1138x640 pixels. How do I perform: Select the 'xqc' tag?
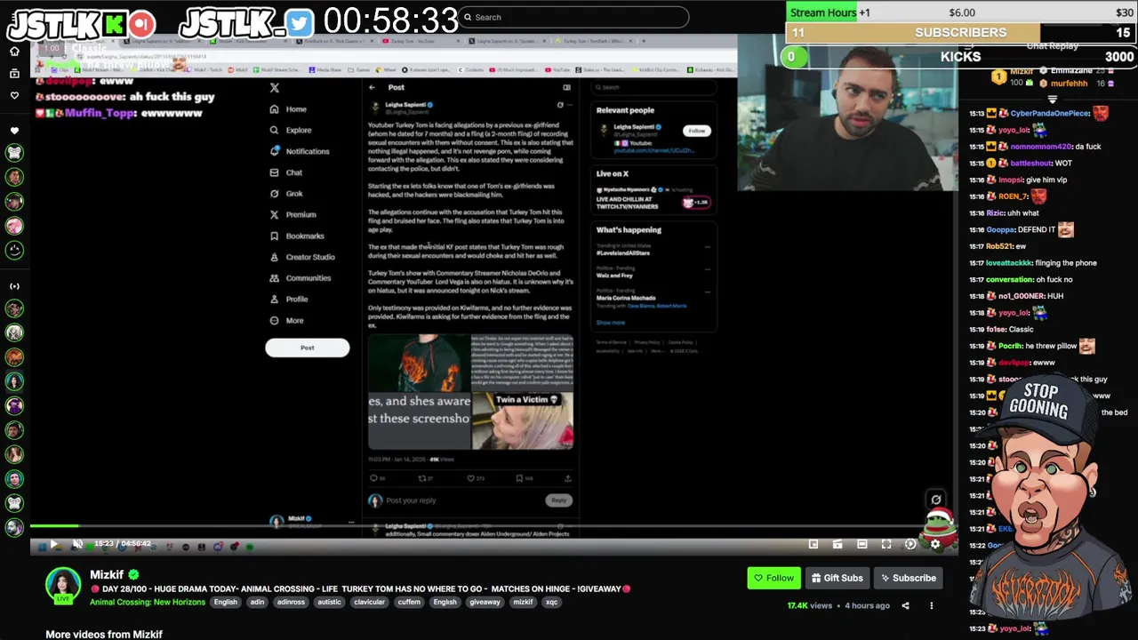pyautogui.click(x=551, y=602)
